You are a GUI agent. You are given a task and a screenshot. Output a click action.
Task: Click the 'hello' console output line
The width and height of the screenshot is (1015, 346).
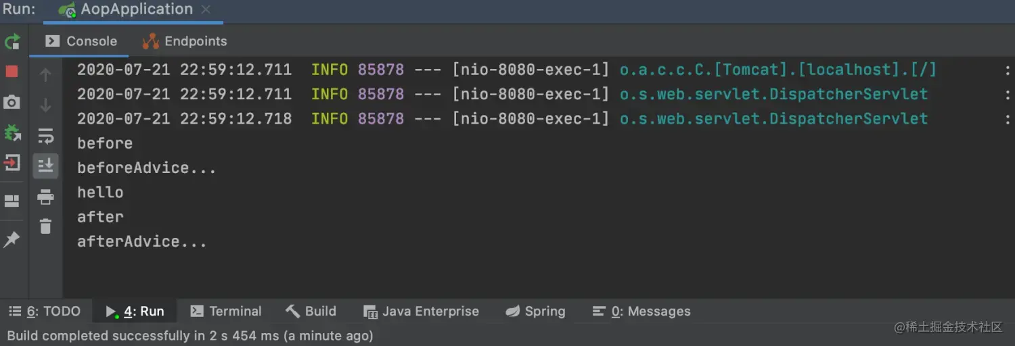(100, 193)
